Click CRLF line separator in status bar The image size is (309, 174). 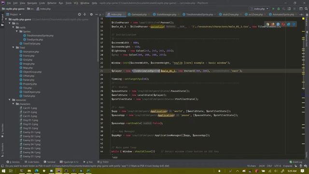269,166
